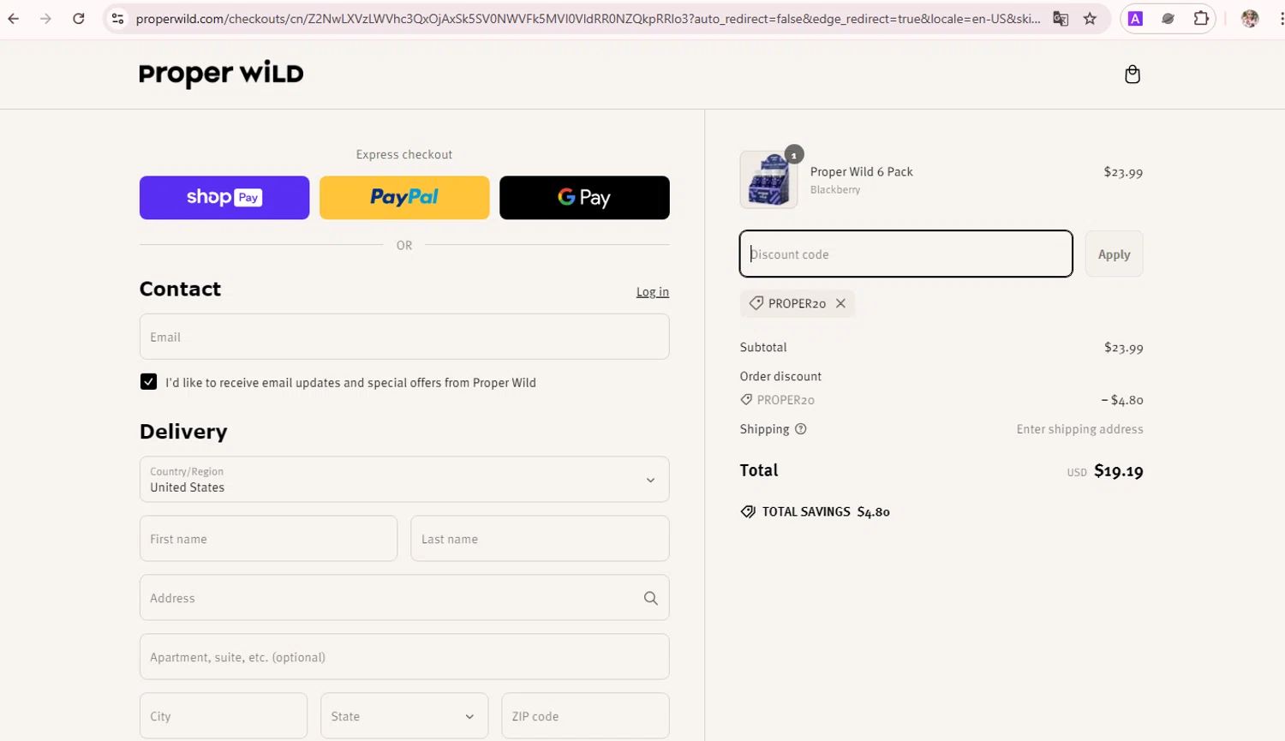Open the State dropdown
Image resolution: width=1285 pixels, height=741 pixels.
click(x=404, y=716)
